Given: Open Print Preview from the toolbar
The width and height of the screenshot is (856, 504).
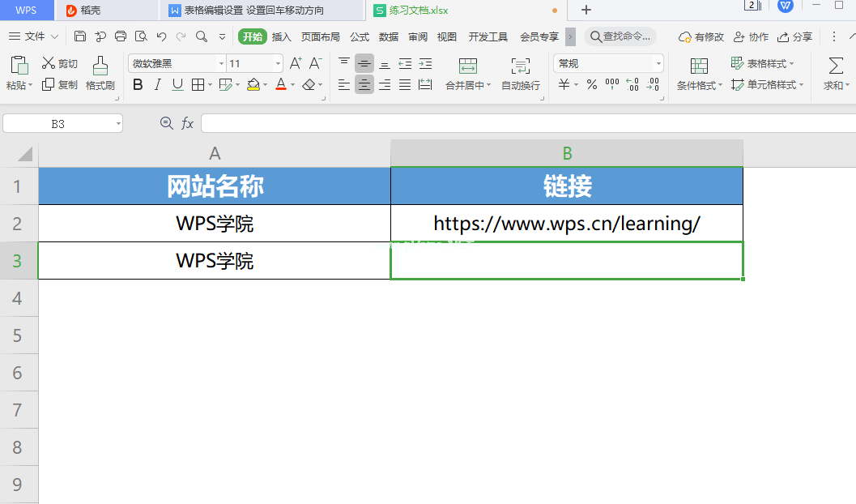Looking at the screenshot, I should (141, 36).
